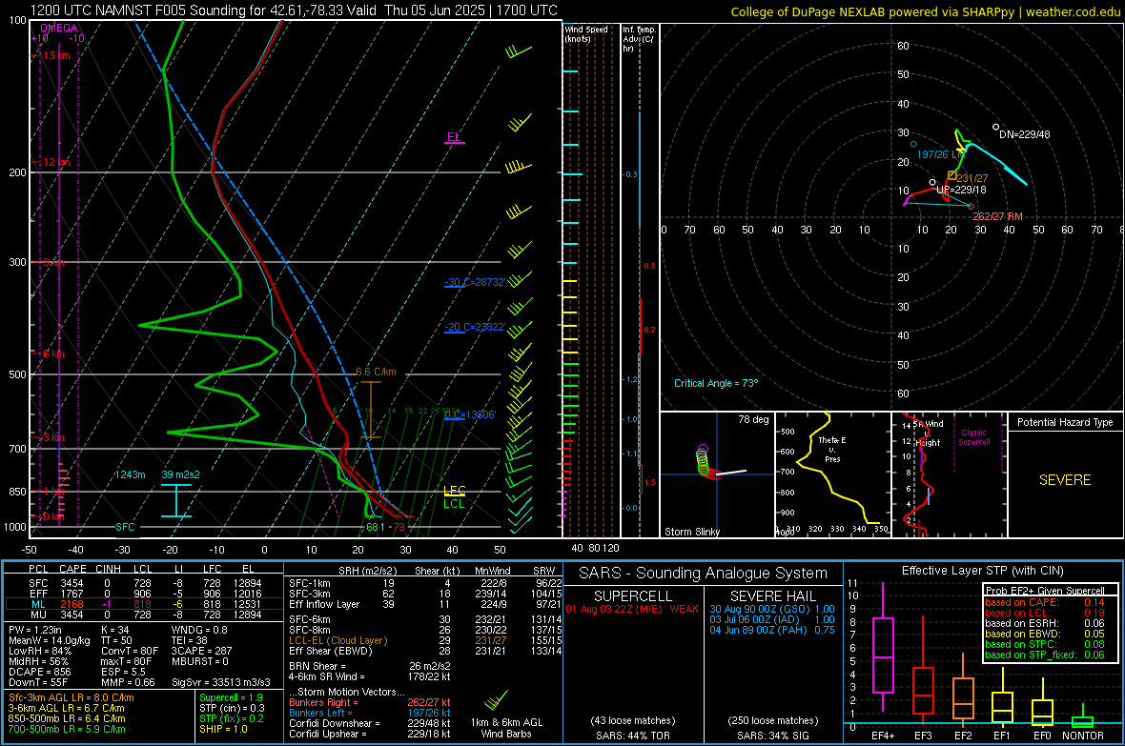This screenshot has height=746, width=1125.
Task: Click the 'BRN Shear =' line
Action: 370,666
